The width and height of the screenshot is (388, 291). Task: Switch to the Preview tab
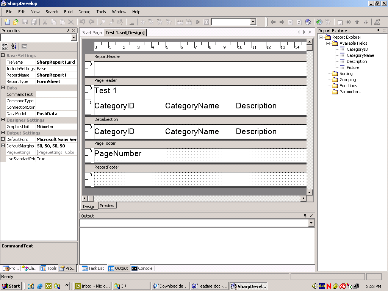tap(107, 206)
